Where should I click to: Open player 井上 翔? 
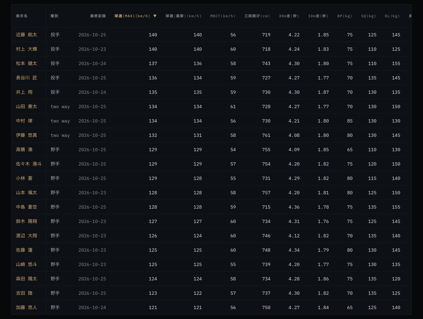pyautogui.click(x=24, y=92)
